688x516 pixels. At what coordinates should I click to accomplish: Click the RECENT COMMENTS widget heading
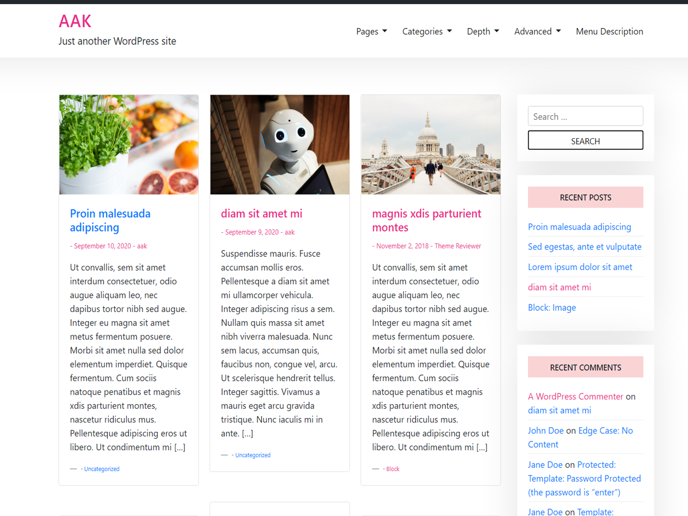[x=585, y=368]
